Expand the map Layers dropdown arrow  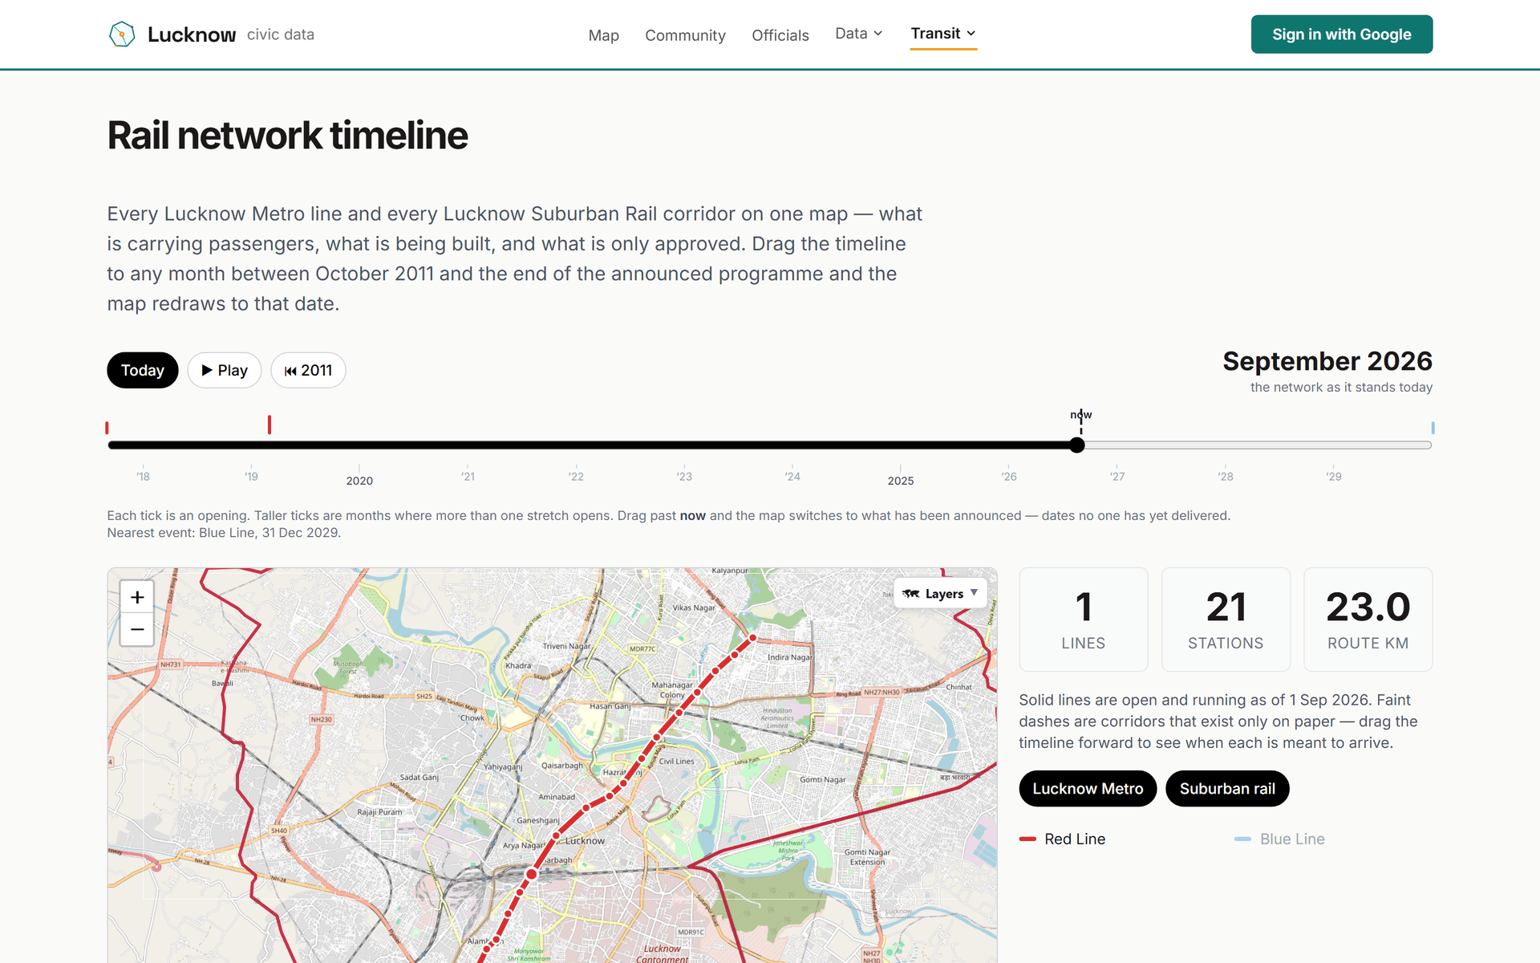(x=974, y=593)
